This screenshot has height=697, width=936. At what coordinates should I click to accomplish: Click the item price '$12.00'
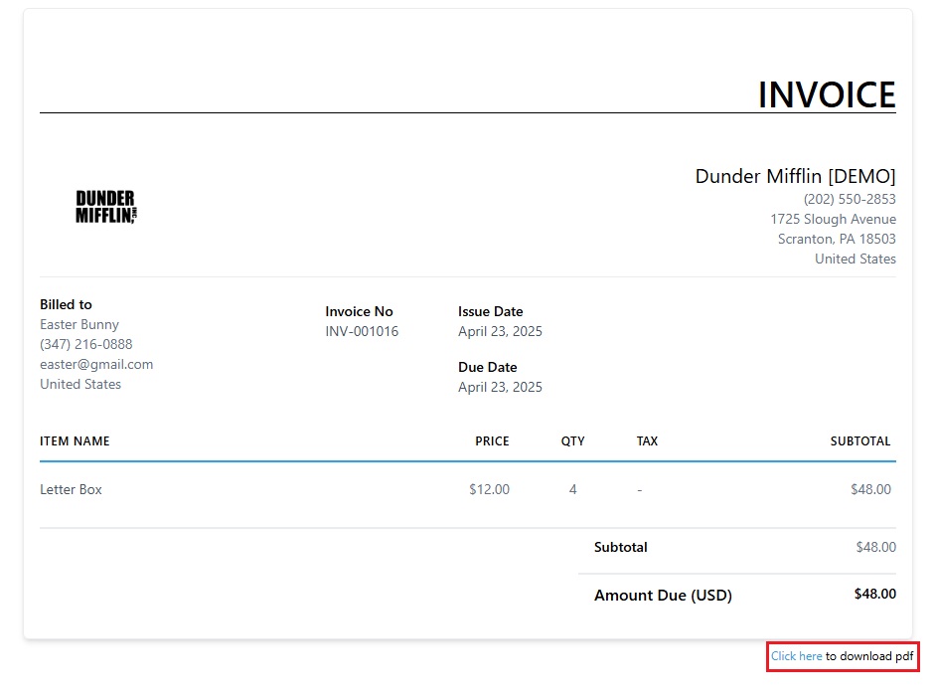[x=489, y=489]
